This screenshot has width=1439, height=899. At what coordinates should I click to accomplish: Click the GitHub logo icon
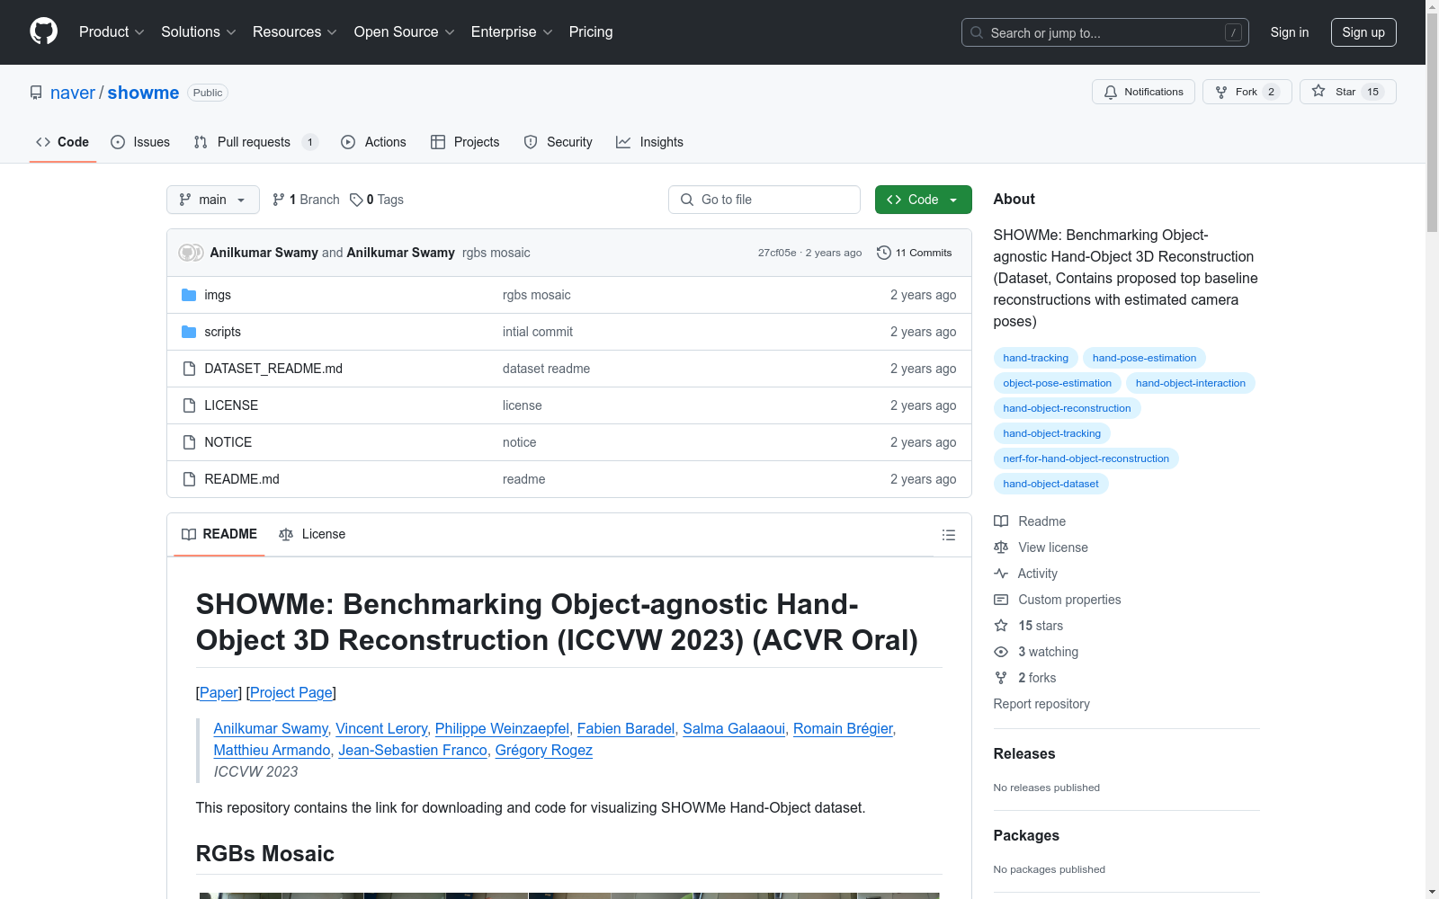(43, 31)
